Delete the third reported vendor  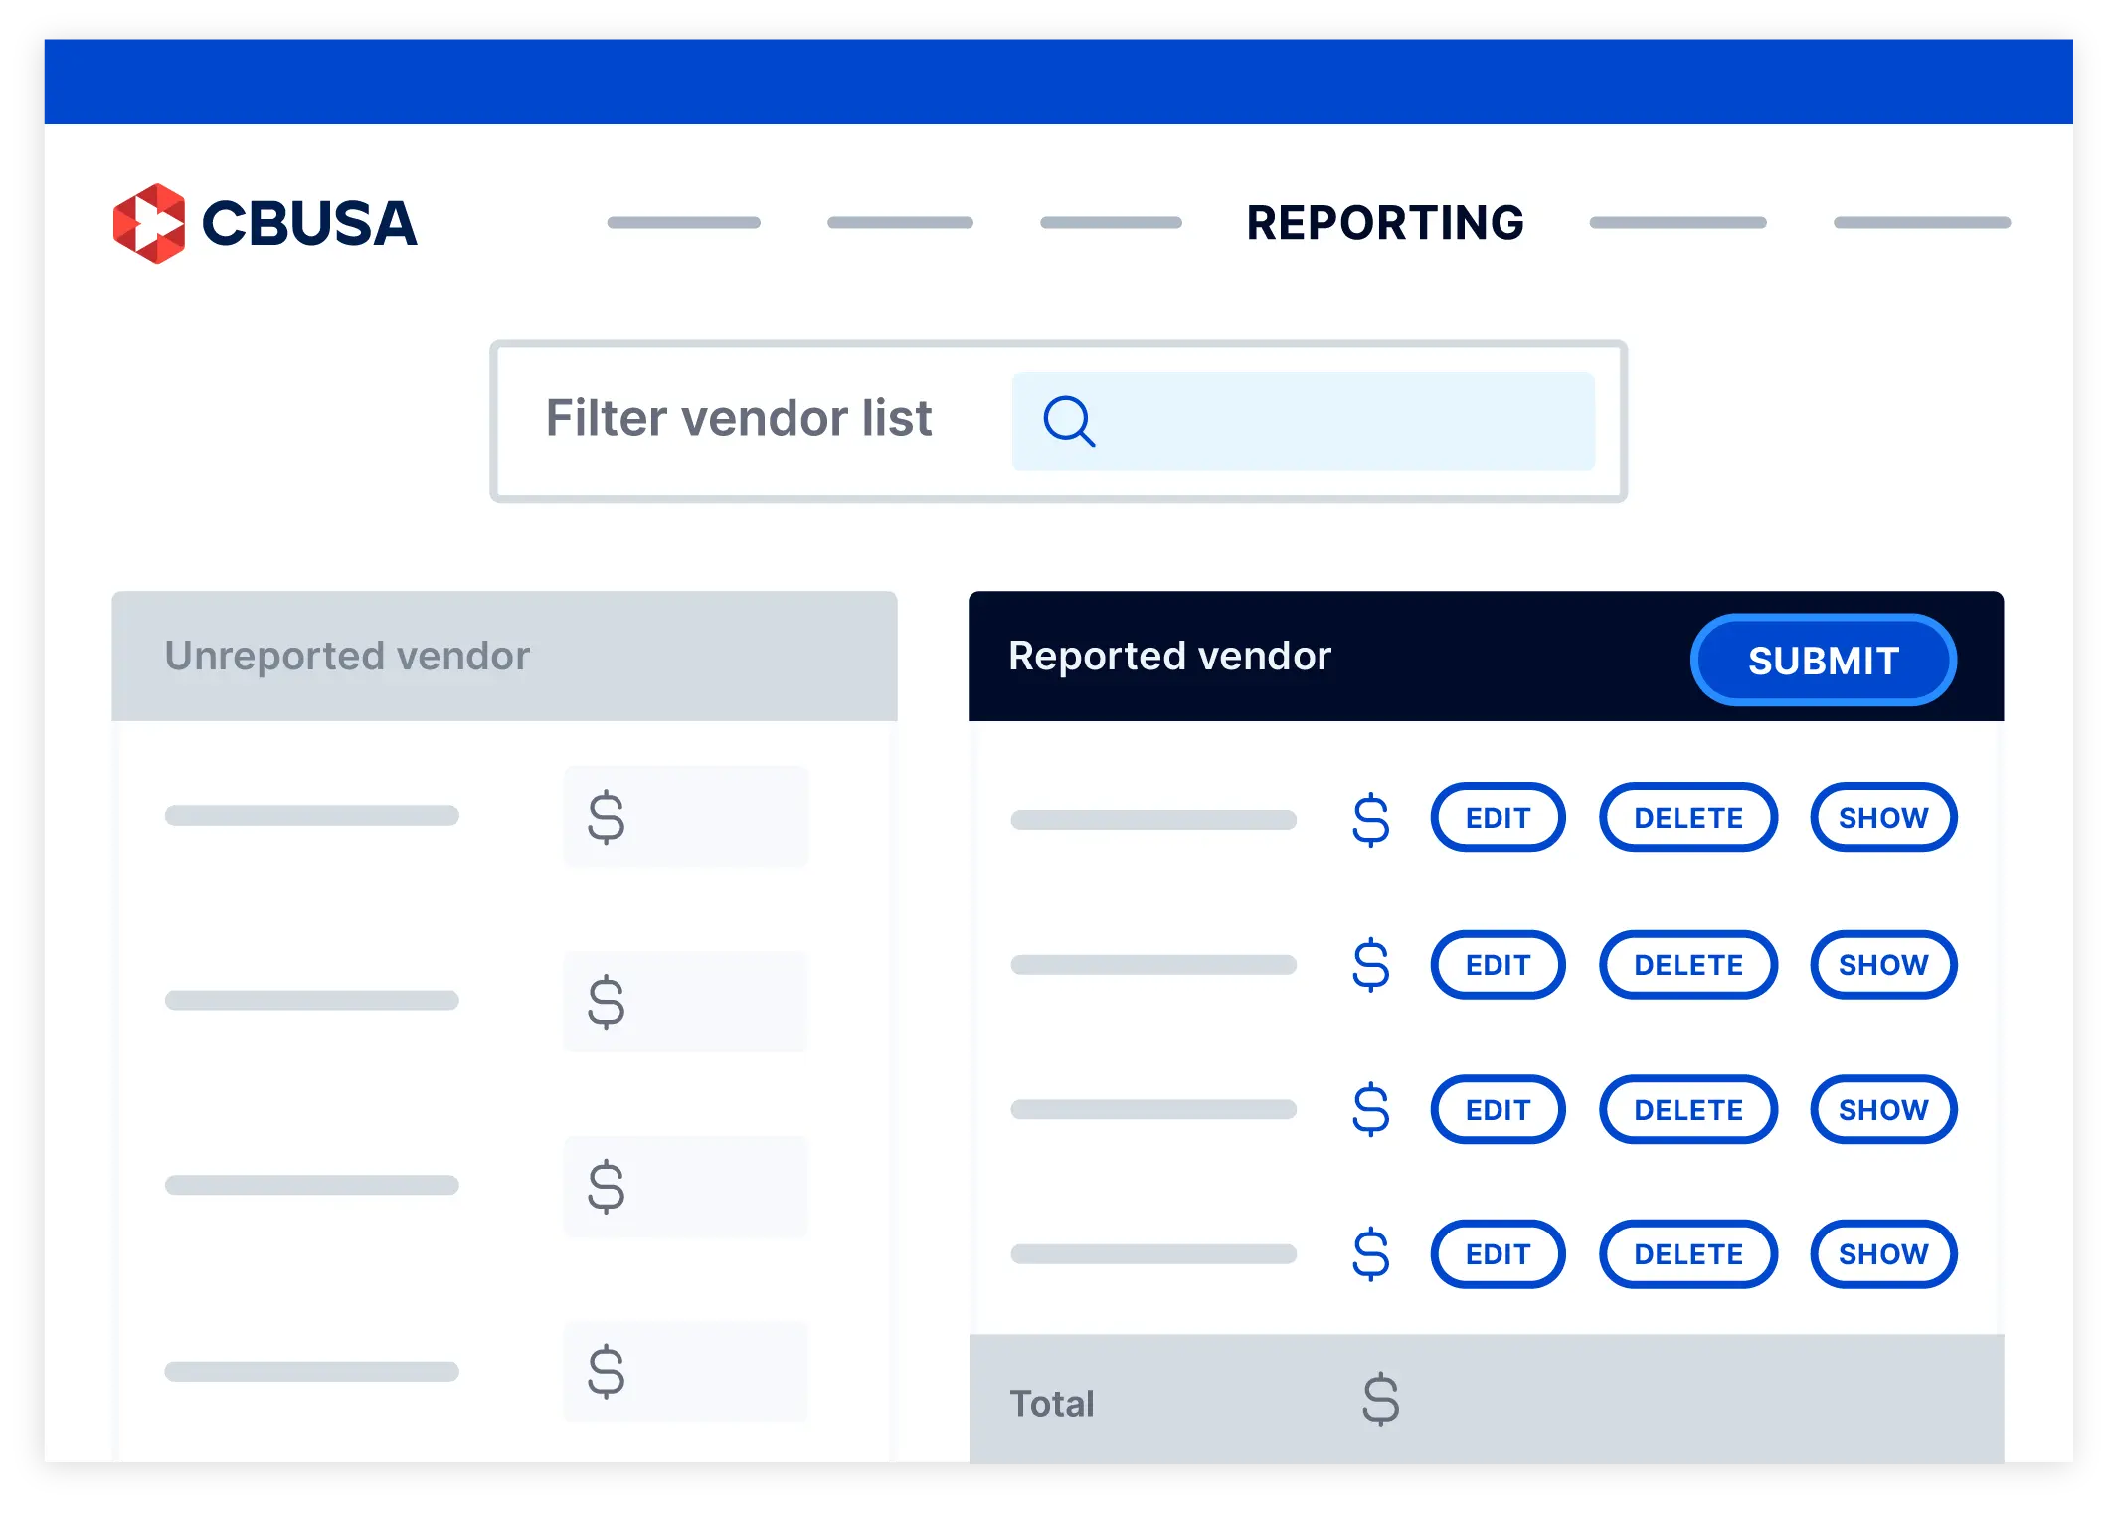point(1687,1109)
